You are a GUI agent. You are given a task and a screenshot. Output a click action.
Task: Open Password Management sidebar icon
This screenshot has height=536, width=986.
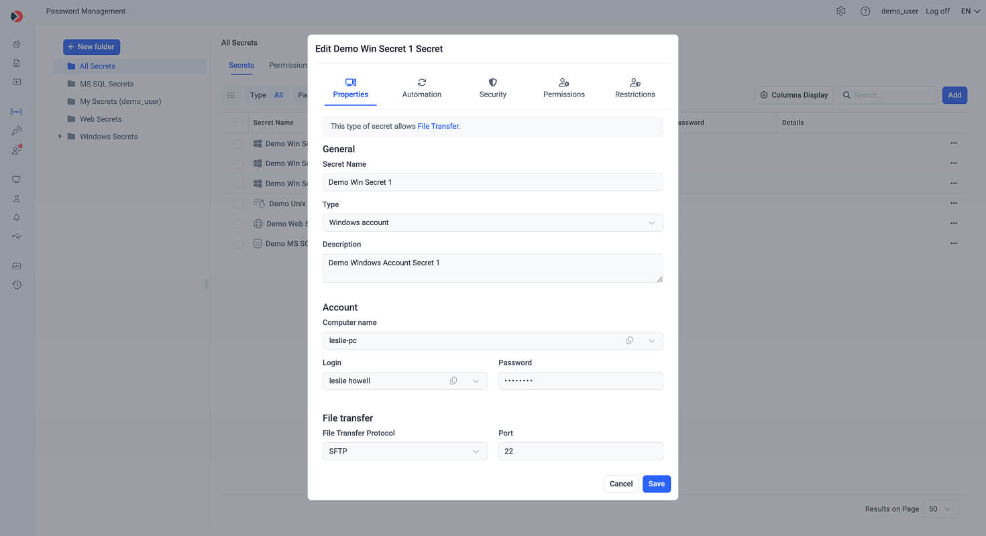(x=17, y=112)
